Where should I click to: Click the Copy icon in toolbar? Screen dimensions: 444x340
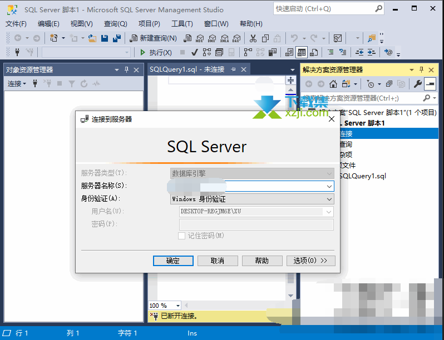265,38
